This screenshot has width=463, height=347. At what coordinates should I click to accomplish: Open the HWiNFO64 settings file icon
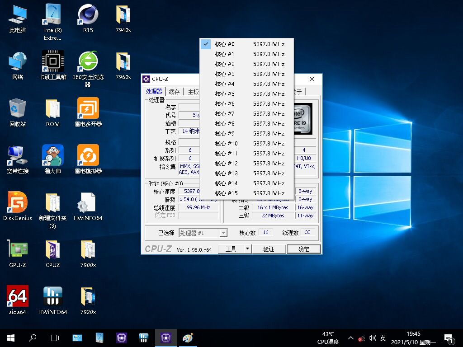[x=88, y=206]
